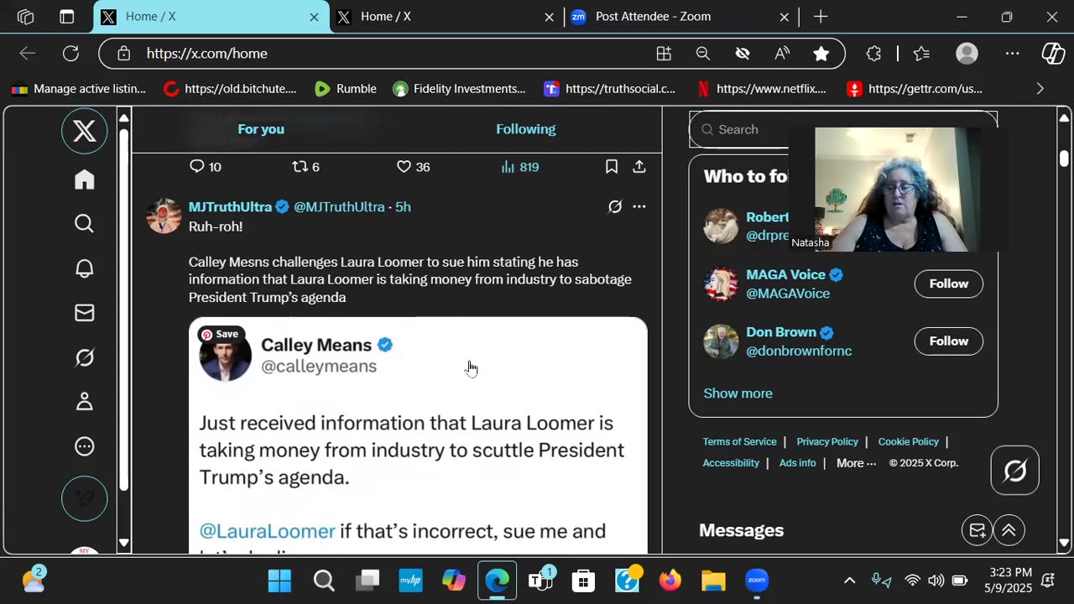Screen dimensions: 1074x604
Task: View analytics showing 819 views
Action: click(x=519, y=167)
